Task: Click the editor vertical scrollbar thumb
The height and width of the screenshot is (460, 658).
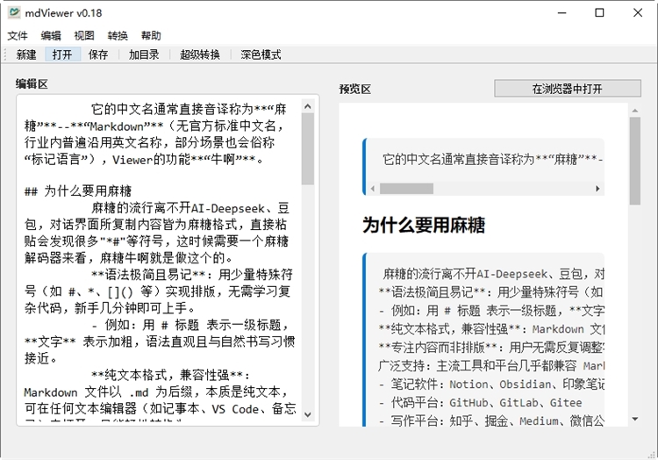Action: pyautogui.click(x=308, y=149)
